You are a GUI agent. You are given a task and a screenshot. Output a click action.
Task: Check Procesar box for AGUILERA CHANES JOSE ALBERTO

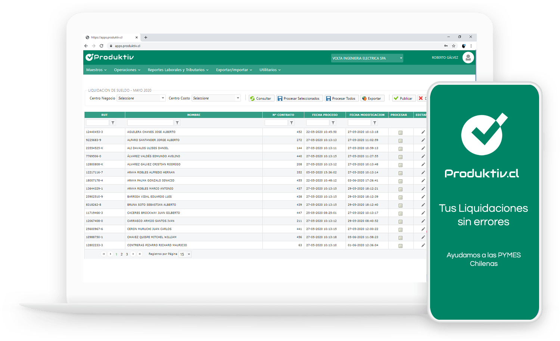pyautogui.click(x=401, y=133)
